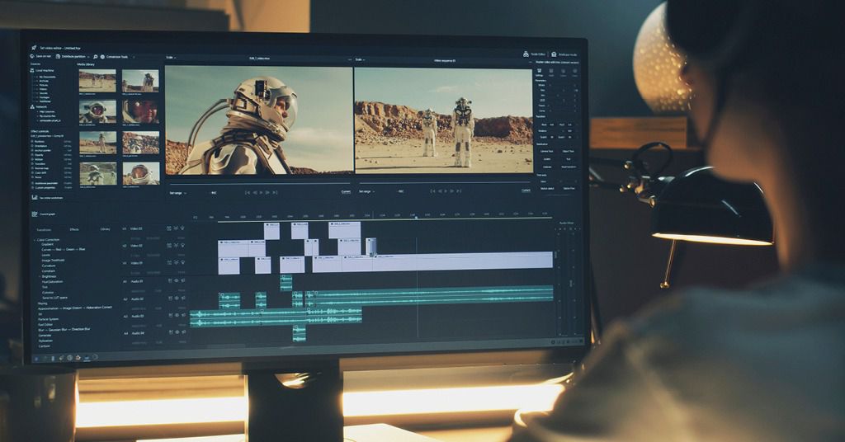This screenshot has width=845, height=442.
Task: Open the Distribute partition dropdown
Action: coord(87,57)
